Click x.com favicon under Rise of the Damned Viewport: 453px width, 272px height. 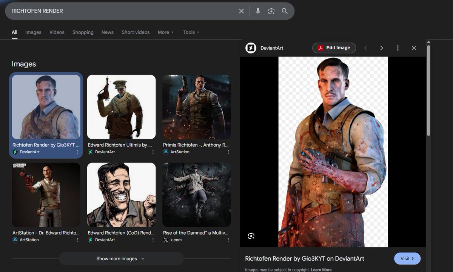tap(166, 240)
